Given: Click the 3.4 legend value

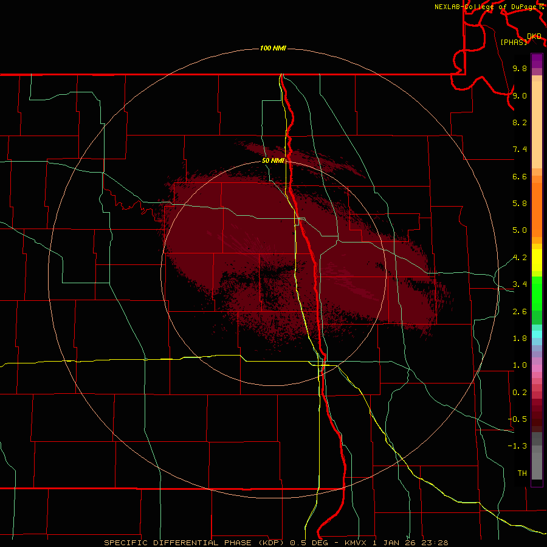Looking at the screenshot, I should coord(520,284).
